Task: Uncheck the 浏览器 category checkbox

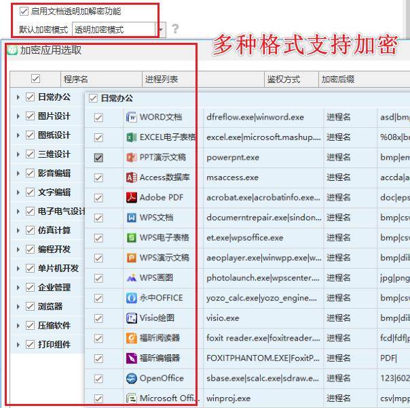Action: (x=30, y=307)
